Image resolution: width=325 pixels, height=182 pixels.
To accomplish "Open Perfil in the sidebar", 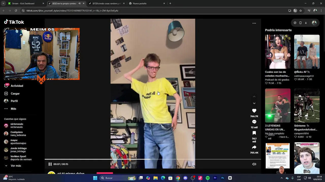I will [x=11, y=101].
